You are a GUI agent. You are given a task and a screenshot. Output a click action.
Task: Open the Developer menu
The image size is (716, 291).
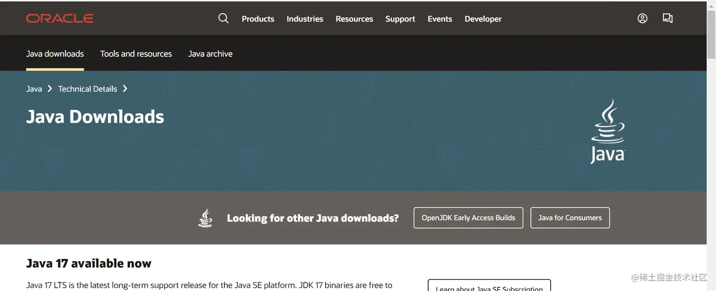[x=483, y=19]
